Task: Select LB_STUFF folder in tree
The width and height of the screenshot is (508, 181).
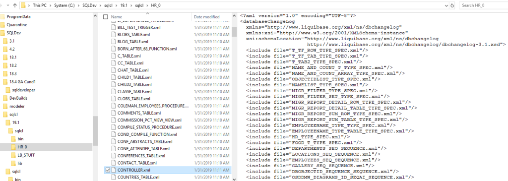Action: point(26,155)
